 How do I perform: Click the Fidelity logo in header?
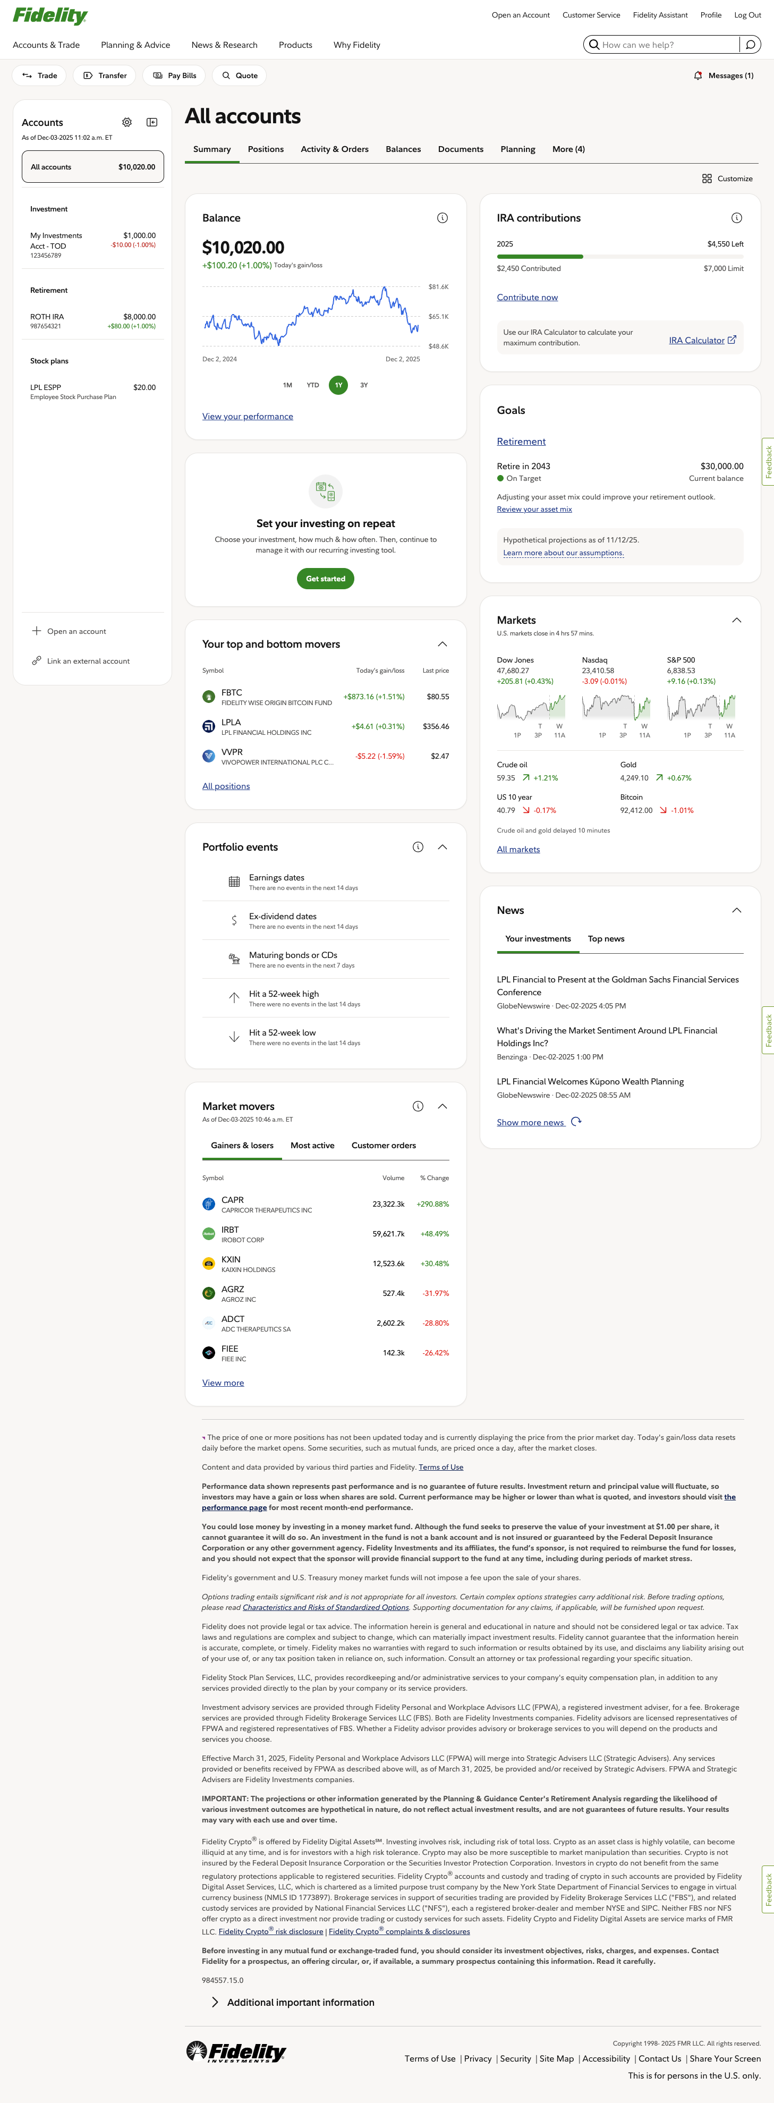tap(50, 15)
